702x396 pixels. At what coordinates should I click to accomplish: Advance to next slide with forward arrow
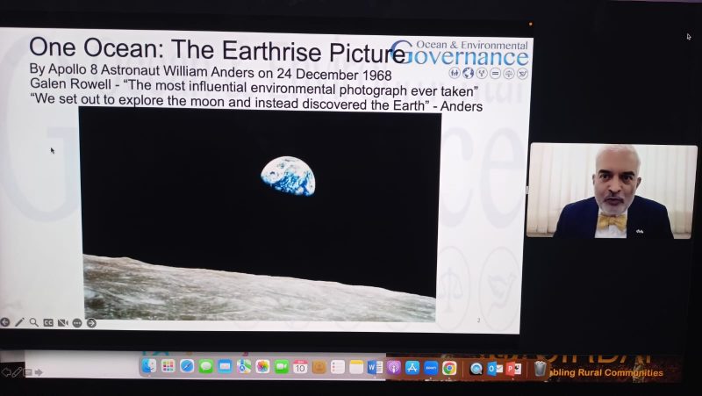coord(91,323)
